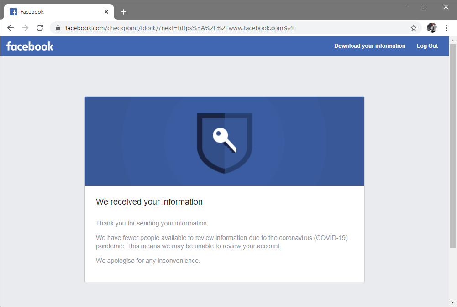Click the scrollbar down arrow
The image size is (457, 307).
(452, 302)
